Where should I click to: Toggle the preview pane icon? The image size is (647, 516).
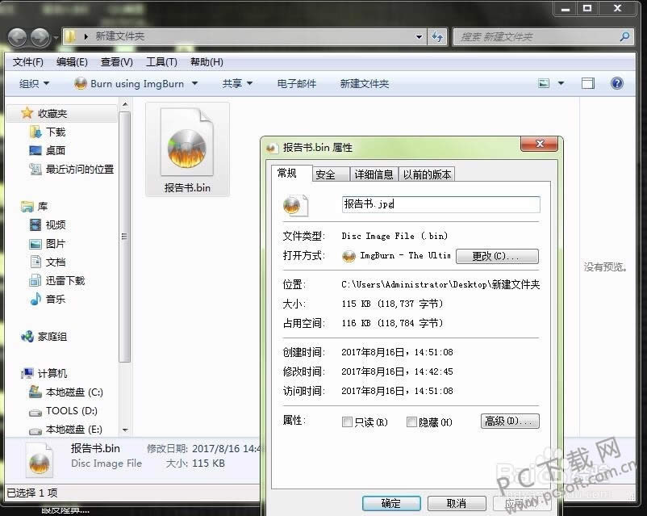point(588,83)
